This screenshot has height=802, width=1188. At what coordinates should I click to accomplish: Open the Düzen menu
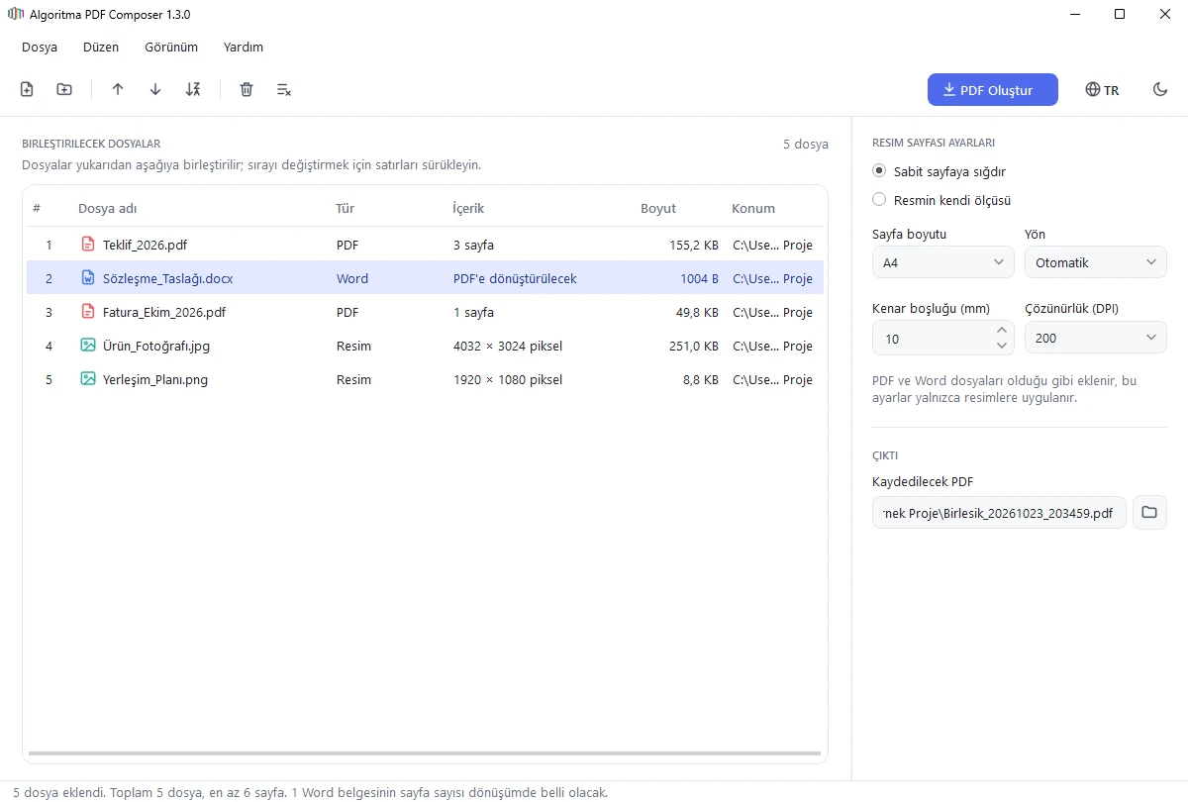(x=101, y=47)
